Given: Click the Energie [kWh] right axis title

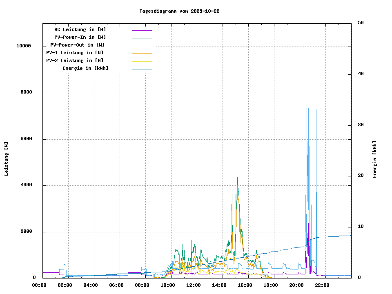Looking at the screenshot, I should tap(374, 159).
